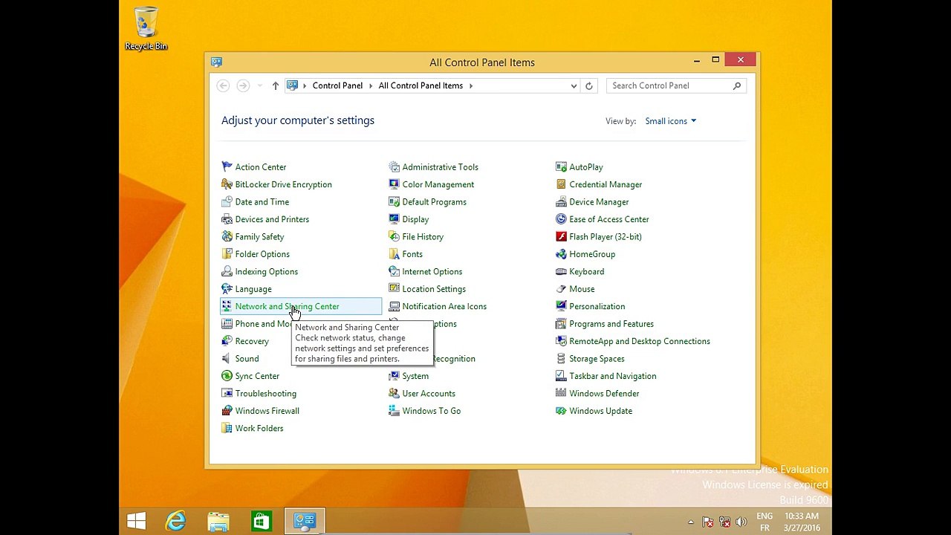
Task: Click the Indexing Options icon
Action: tap(227, 271)
